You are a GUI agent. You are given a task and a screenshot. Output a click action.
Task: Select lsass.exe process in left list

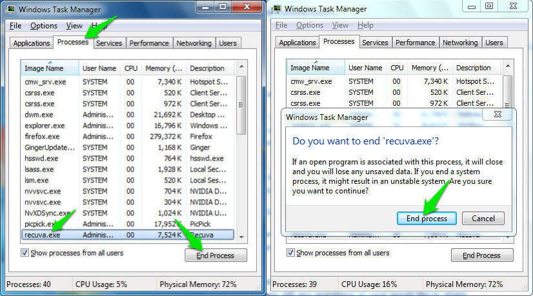point(128,169)
